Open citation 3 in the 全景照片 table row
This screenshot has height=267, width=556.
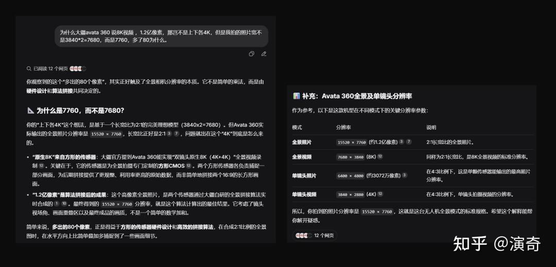coord(402,142)
